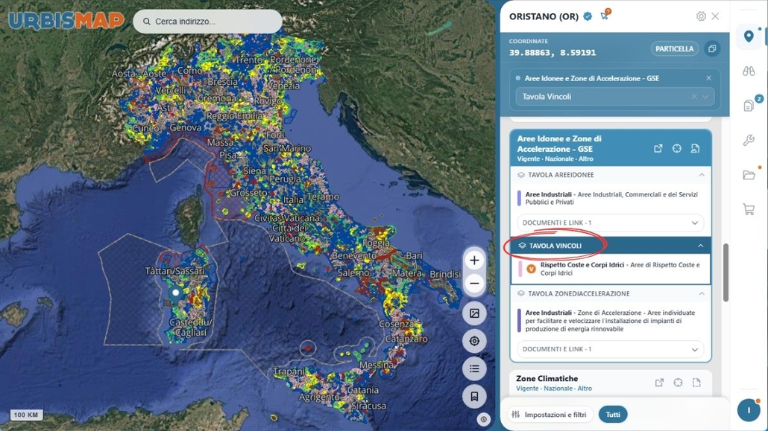Image resolution: width=768 pixels, height=431 pixels.
Task: Open the map legend list button
Action: 474,369
